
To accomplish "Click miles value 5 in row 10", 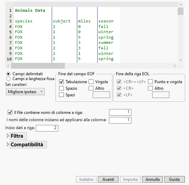I will (x=79, y=59).
